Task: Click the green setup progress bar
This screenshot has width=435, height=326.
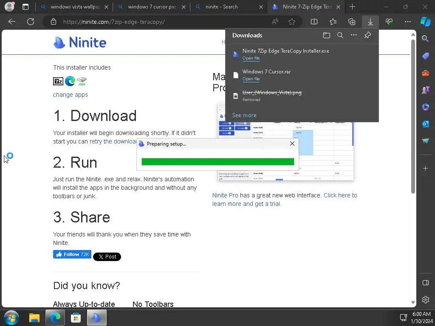Action: [x=218, y=162]
